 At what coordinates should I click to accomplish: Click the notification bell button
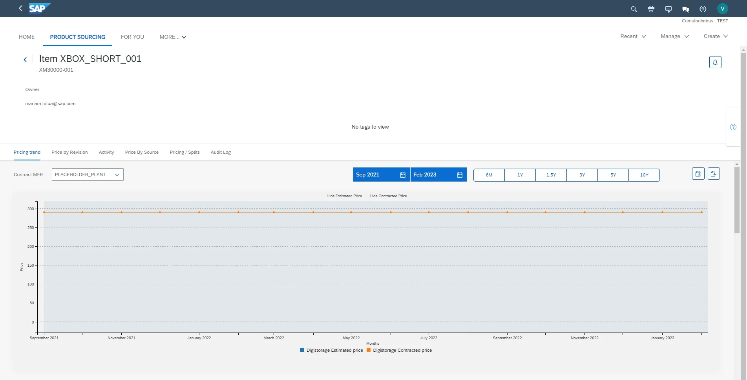pyautogui.click(x=715, y=62)
